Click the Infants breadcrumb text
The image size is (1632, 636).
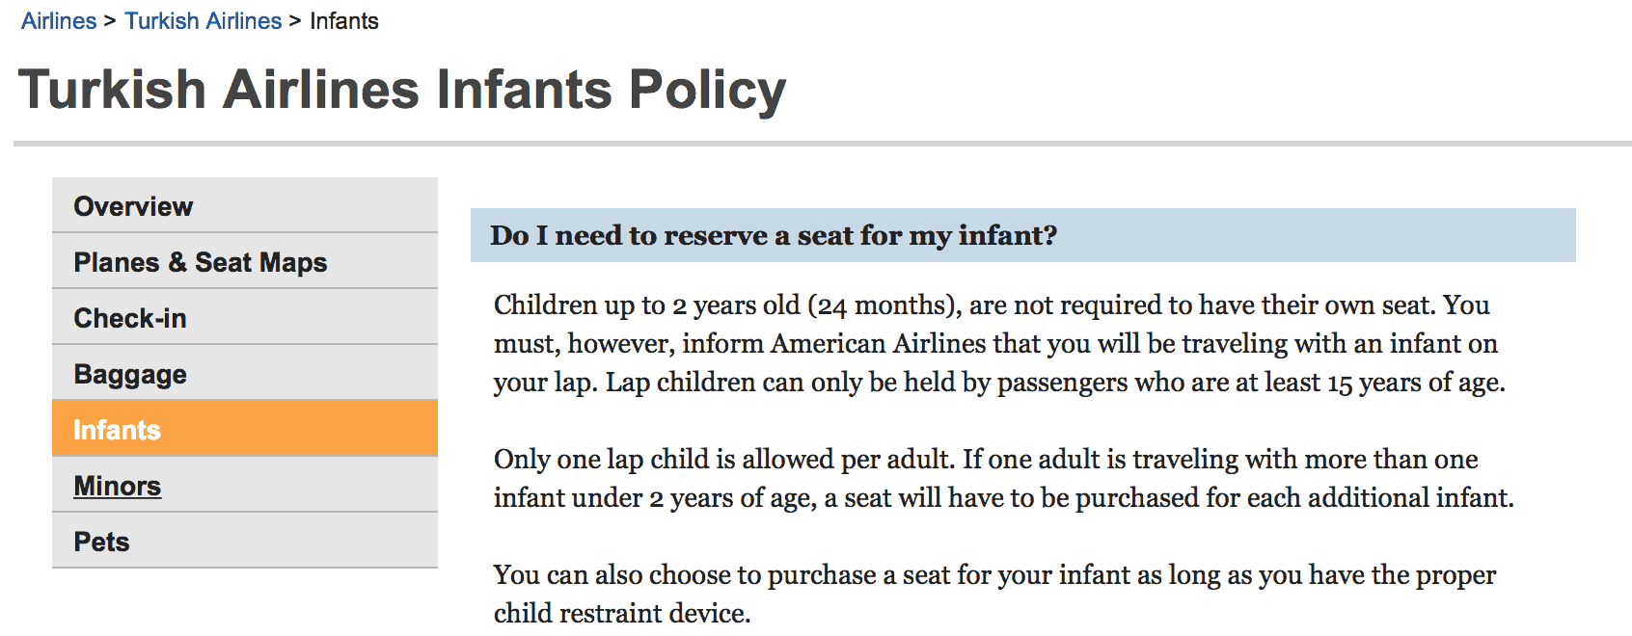coord(343,21)
